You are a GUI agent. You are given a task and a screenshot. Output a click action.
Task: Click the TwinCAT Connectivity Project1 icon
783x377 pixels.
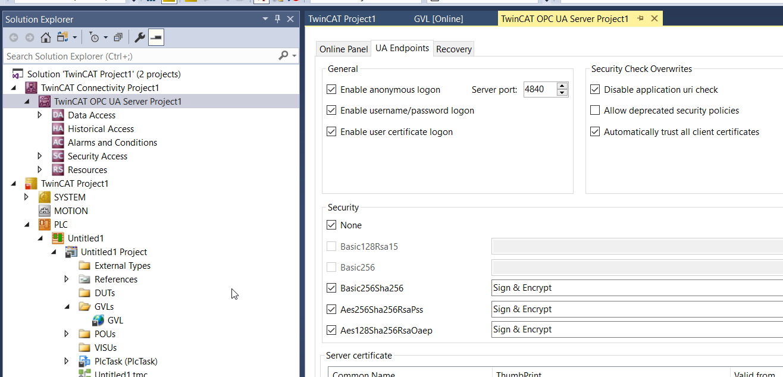(x=30, y=87)
